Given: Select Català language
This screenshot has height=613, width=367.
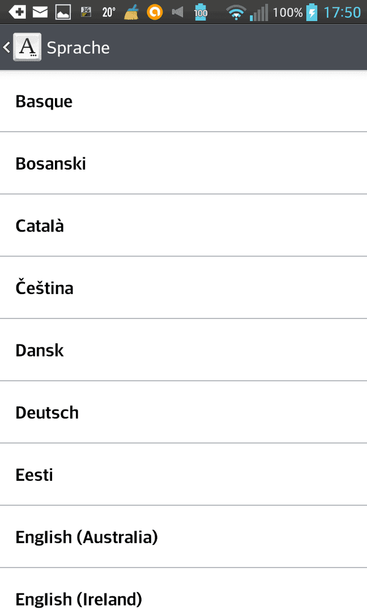Looking at the screenshot, I should (183, 225).
